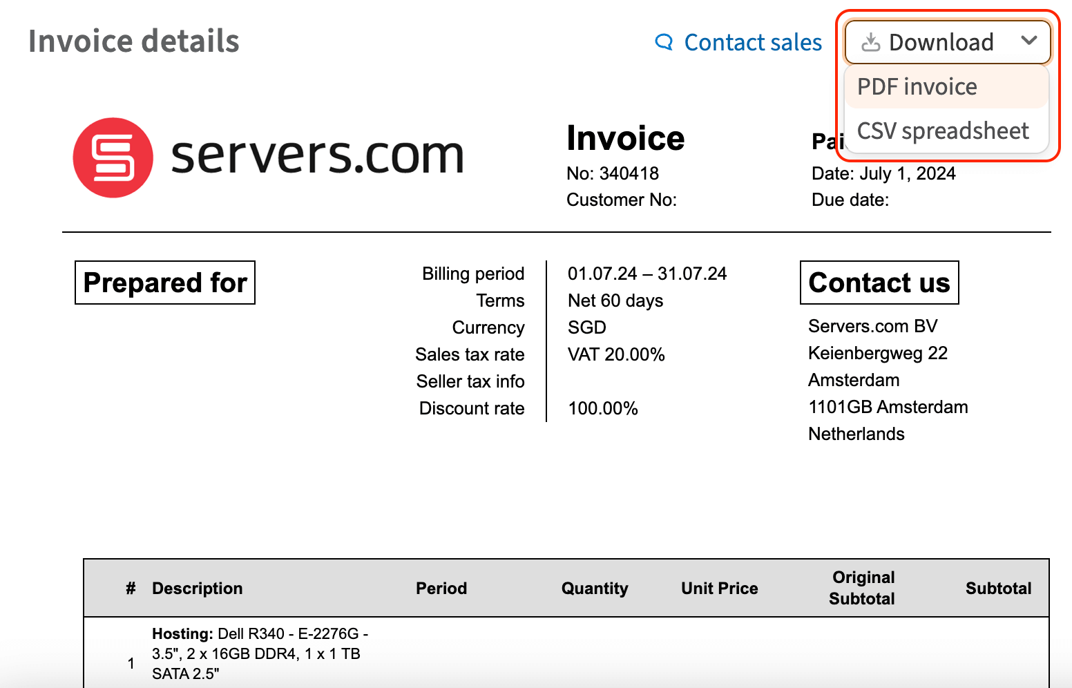1072x688 pixels.
Task: Click the servers.com wordmark text
Action: [317, 155]
